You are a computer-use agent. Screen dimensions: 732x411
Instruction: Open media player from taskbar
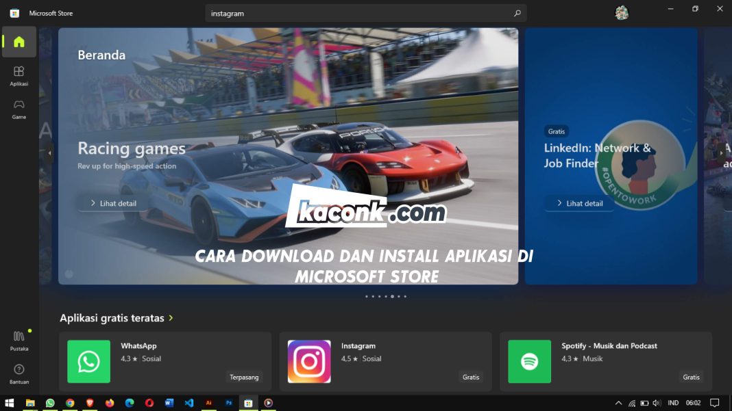(x=269, y=403)
